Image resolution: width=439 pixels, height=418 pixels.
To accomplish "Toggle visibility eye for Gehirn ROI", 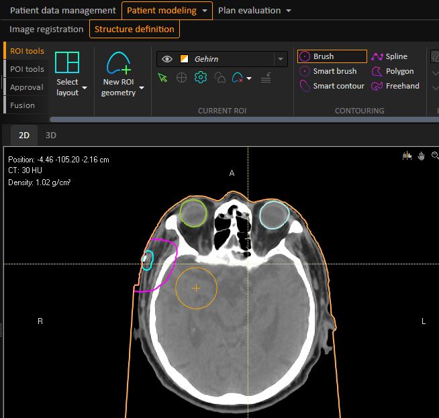I will pos(167,59).
